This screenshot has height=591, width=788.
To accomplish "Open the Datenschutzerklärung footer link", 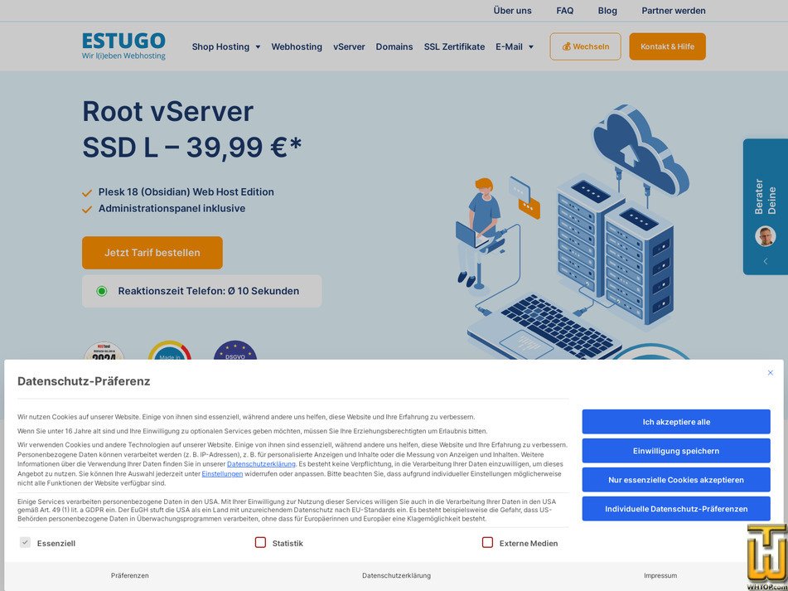I will click(396, 575).
